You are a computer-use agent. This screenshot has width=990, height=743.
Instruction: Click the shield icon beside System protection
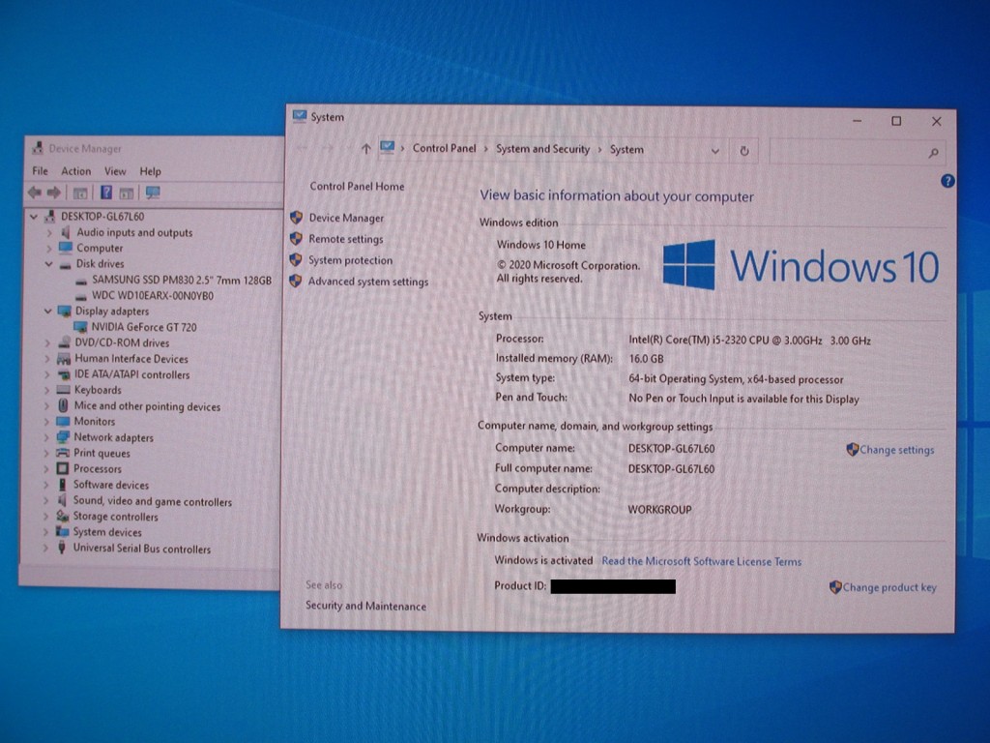click(296, 259)
